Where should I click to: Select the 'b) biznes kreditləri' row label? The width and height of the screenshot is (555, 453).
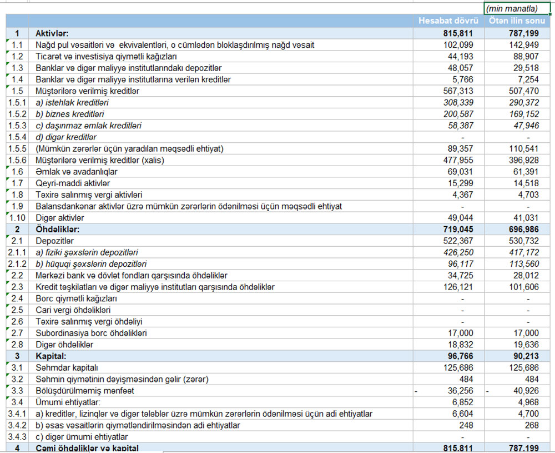point(69,114)
